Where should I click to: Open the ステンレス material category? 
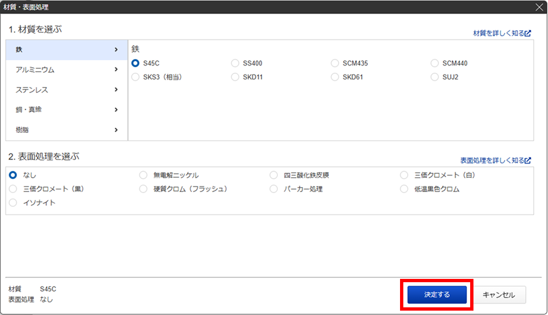click(x=67, y=90)
